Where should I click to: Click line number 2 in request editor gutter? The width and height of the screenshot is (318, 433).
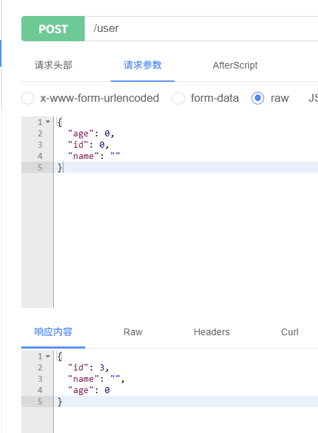click(40, 134)
